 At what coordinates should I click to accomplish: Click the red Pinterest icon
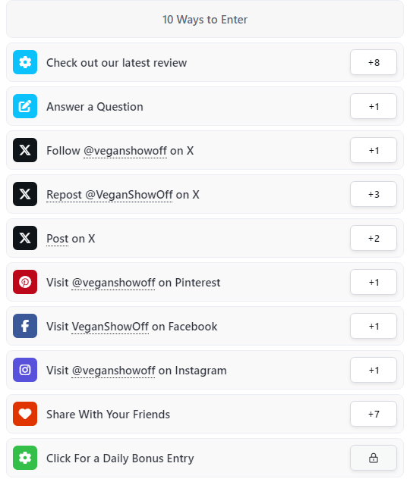25,282
